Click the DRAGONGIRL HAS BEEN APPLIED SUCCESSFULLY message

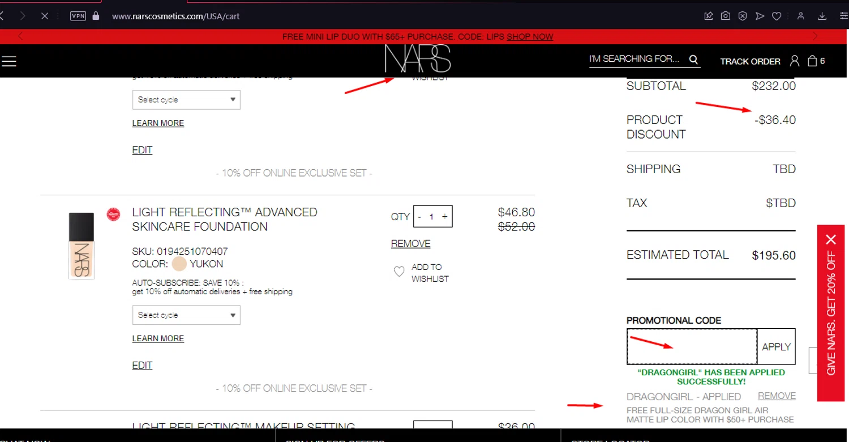[711, 377]
